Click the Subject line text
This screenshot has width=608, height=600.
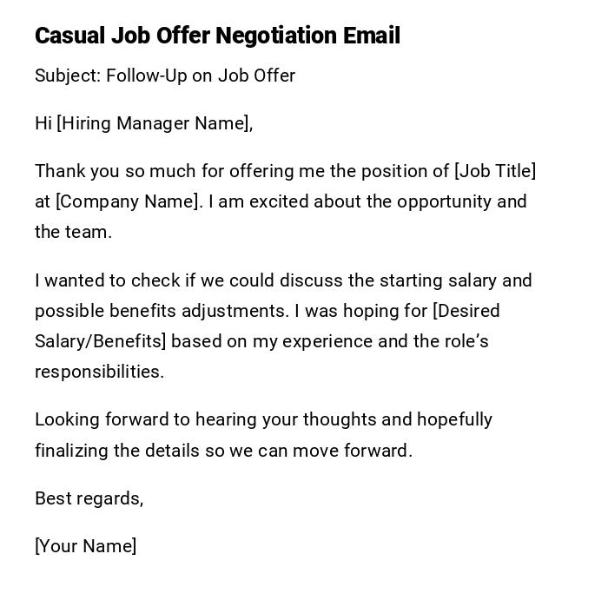coord(165,76)
